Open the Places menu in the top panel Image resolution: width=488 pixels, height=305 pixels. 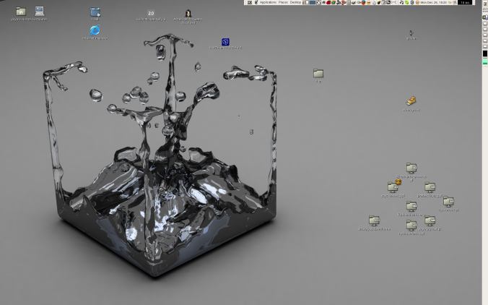pos(283,2)
